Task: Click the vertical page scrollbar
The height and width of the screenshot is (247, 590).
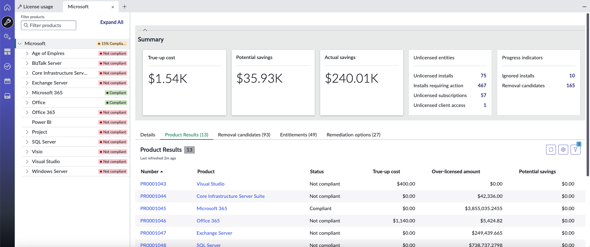Action: [x=588, y=95]
